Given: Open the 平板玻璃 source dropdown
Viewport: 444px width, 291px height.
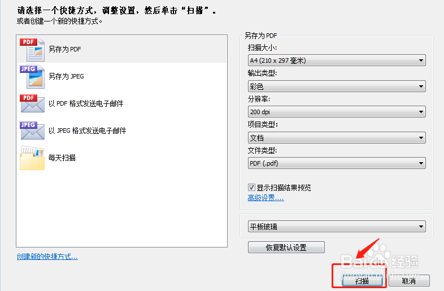Looking at the screenshot, I should (x=337, y=227).
